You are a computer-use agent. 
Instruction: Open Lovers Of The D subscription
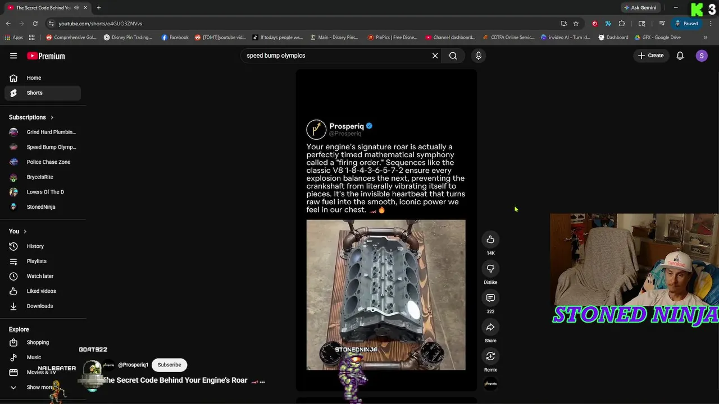click(x=43, y=192)
